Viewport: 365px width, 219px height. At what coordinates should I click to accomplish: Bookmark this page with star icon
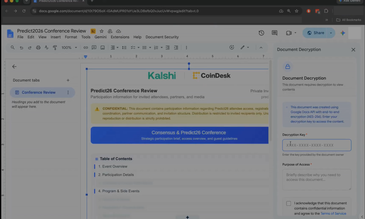[296, 11]
